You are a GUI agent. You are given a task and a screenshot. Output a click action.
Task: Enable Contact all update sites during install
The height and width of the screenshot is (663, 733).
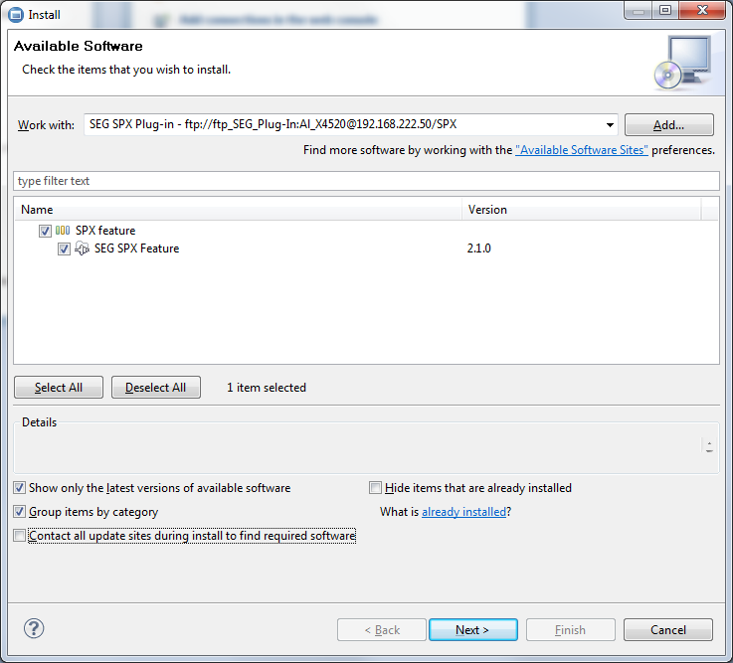click(x=20, y=536)
